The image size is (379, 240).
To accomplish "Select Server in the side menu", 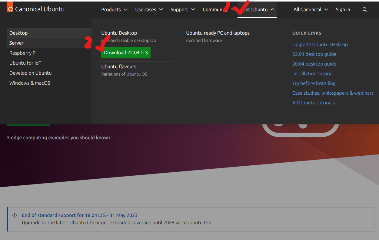I will 49,43.
